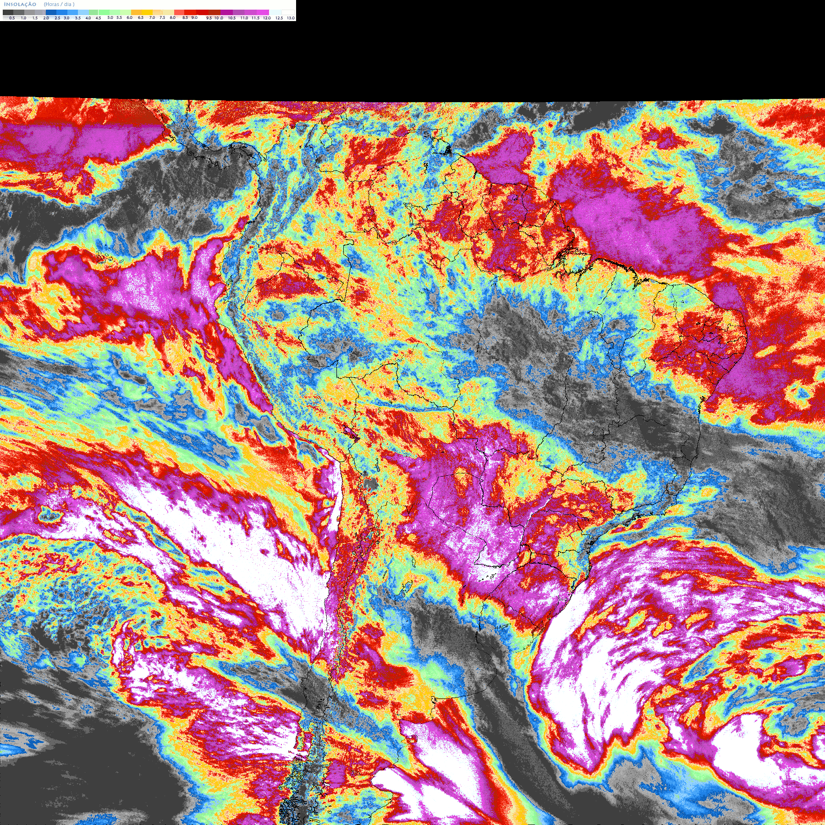Click the 2.0 legend value
The height and width of the screenshot is (825, 825).
(x=46, y=18)
